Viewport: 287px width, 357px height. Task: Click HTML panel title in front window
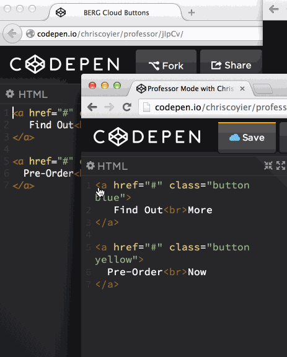point(113,166)
